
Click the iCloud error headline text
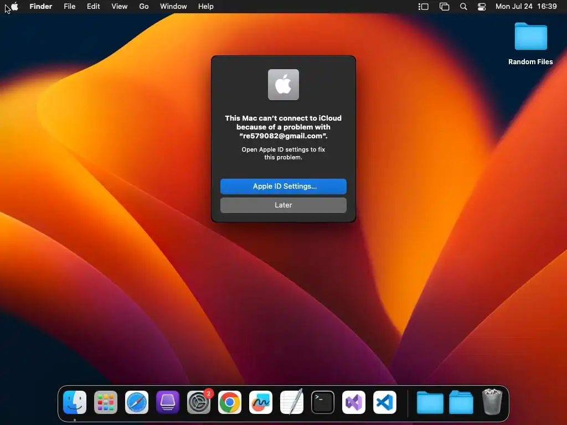(x=283, y=127)
